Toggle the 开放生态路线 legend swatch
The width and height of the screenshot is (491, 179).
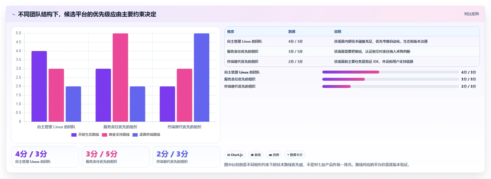74,135
